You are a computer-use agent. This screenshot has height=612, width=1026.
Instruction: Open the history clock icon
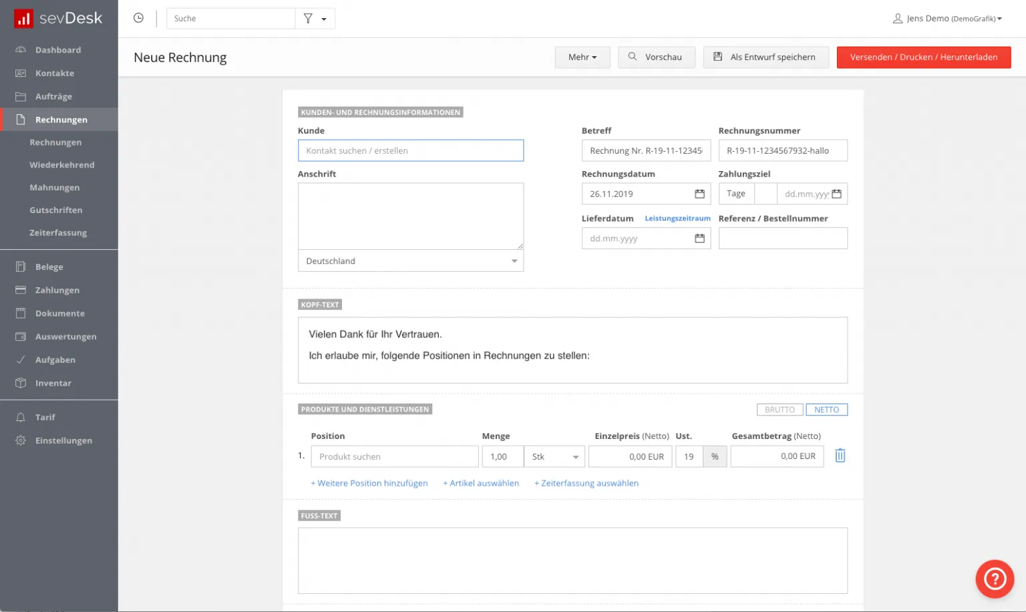[138, 18]
